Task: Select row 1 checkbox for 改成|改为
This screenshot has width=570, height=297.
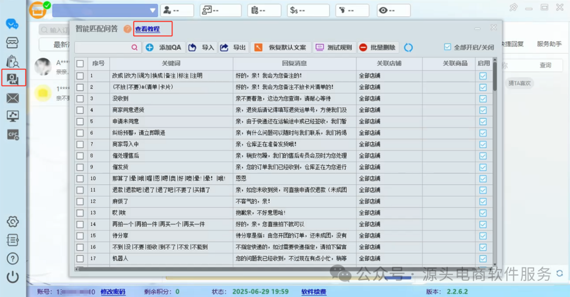Action: tap(80, 76)
